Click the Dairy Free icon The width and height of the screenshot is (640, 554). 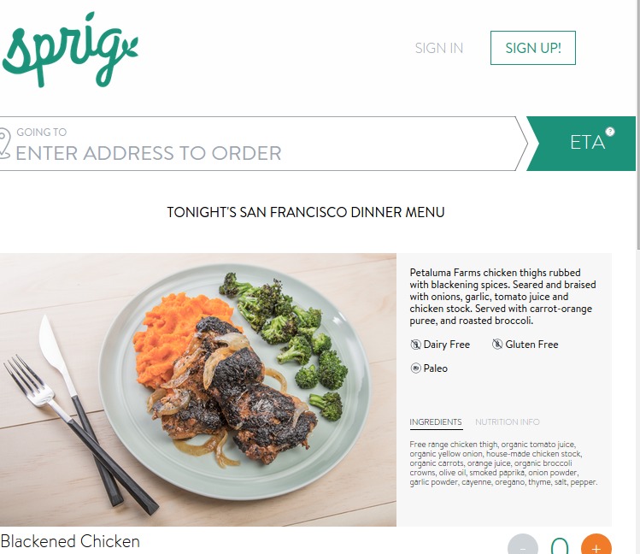pos(415,345)
